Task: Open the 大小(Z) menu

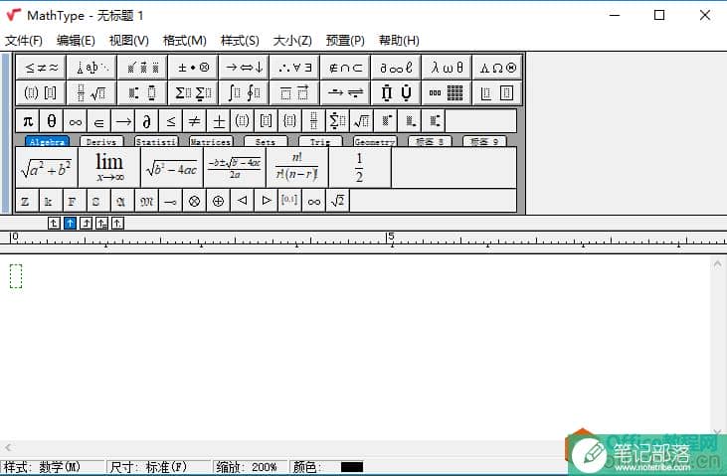Action: (292, 41)
